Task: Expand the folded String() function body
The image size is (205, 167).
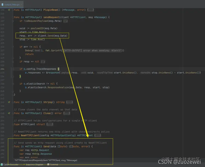Action: point(69,102)
